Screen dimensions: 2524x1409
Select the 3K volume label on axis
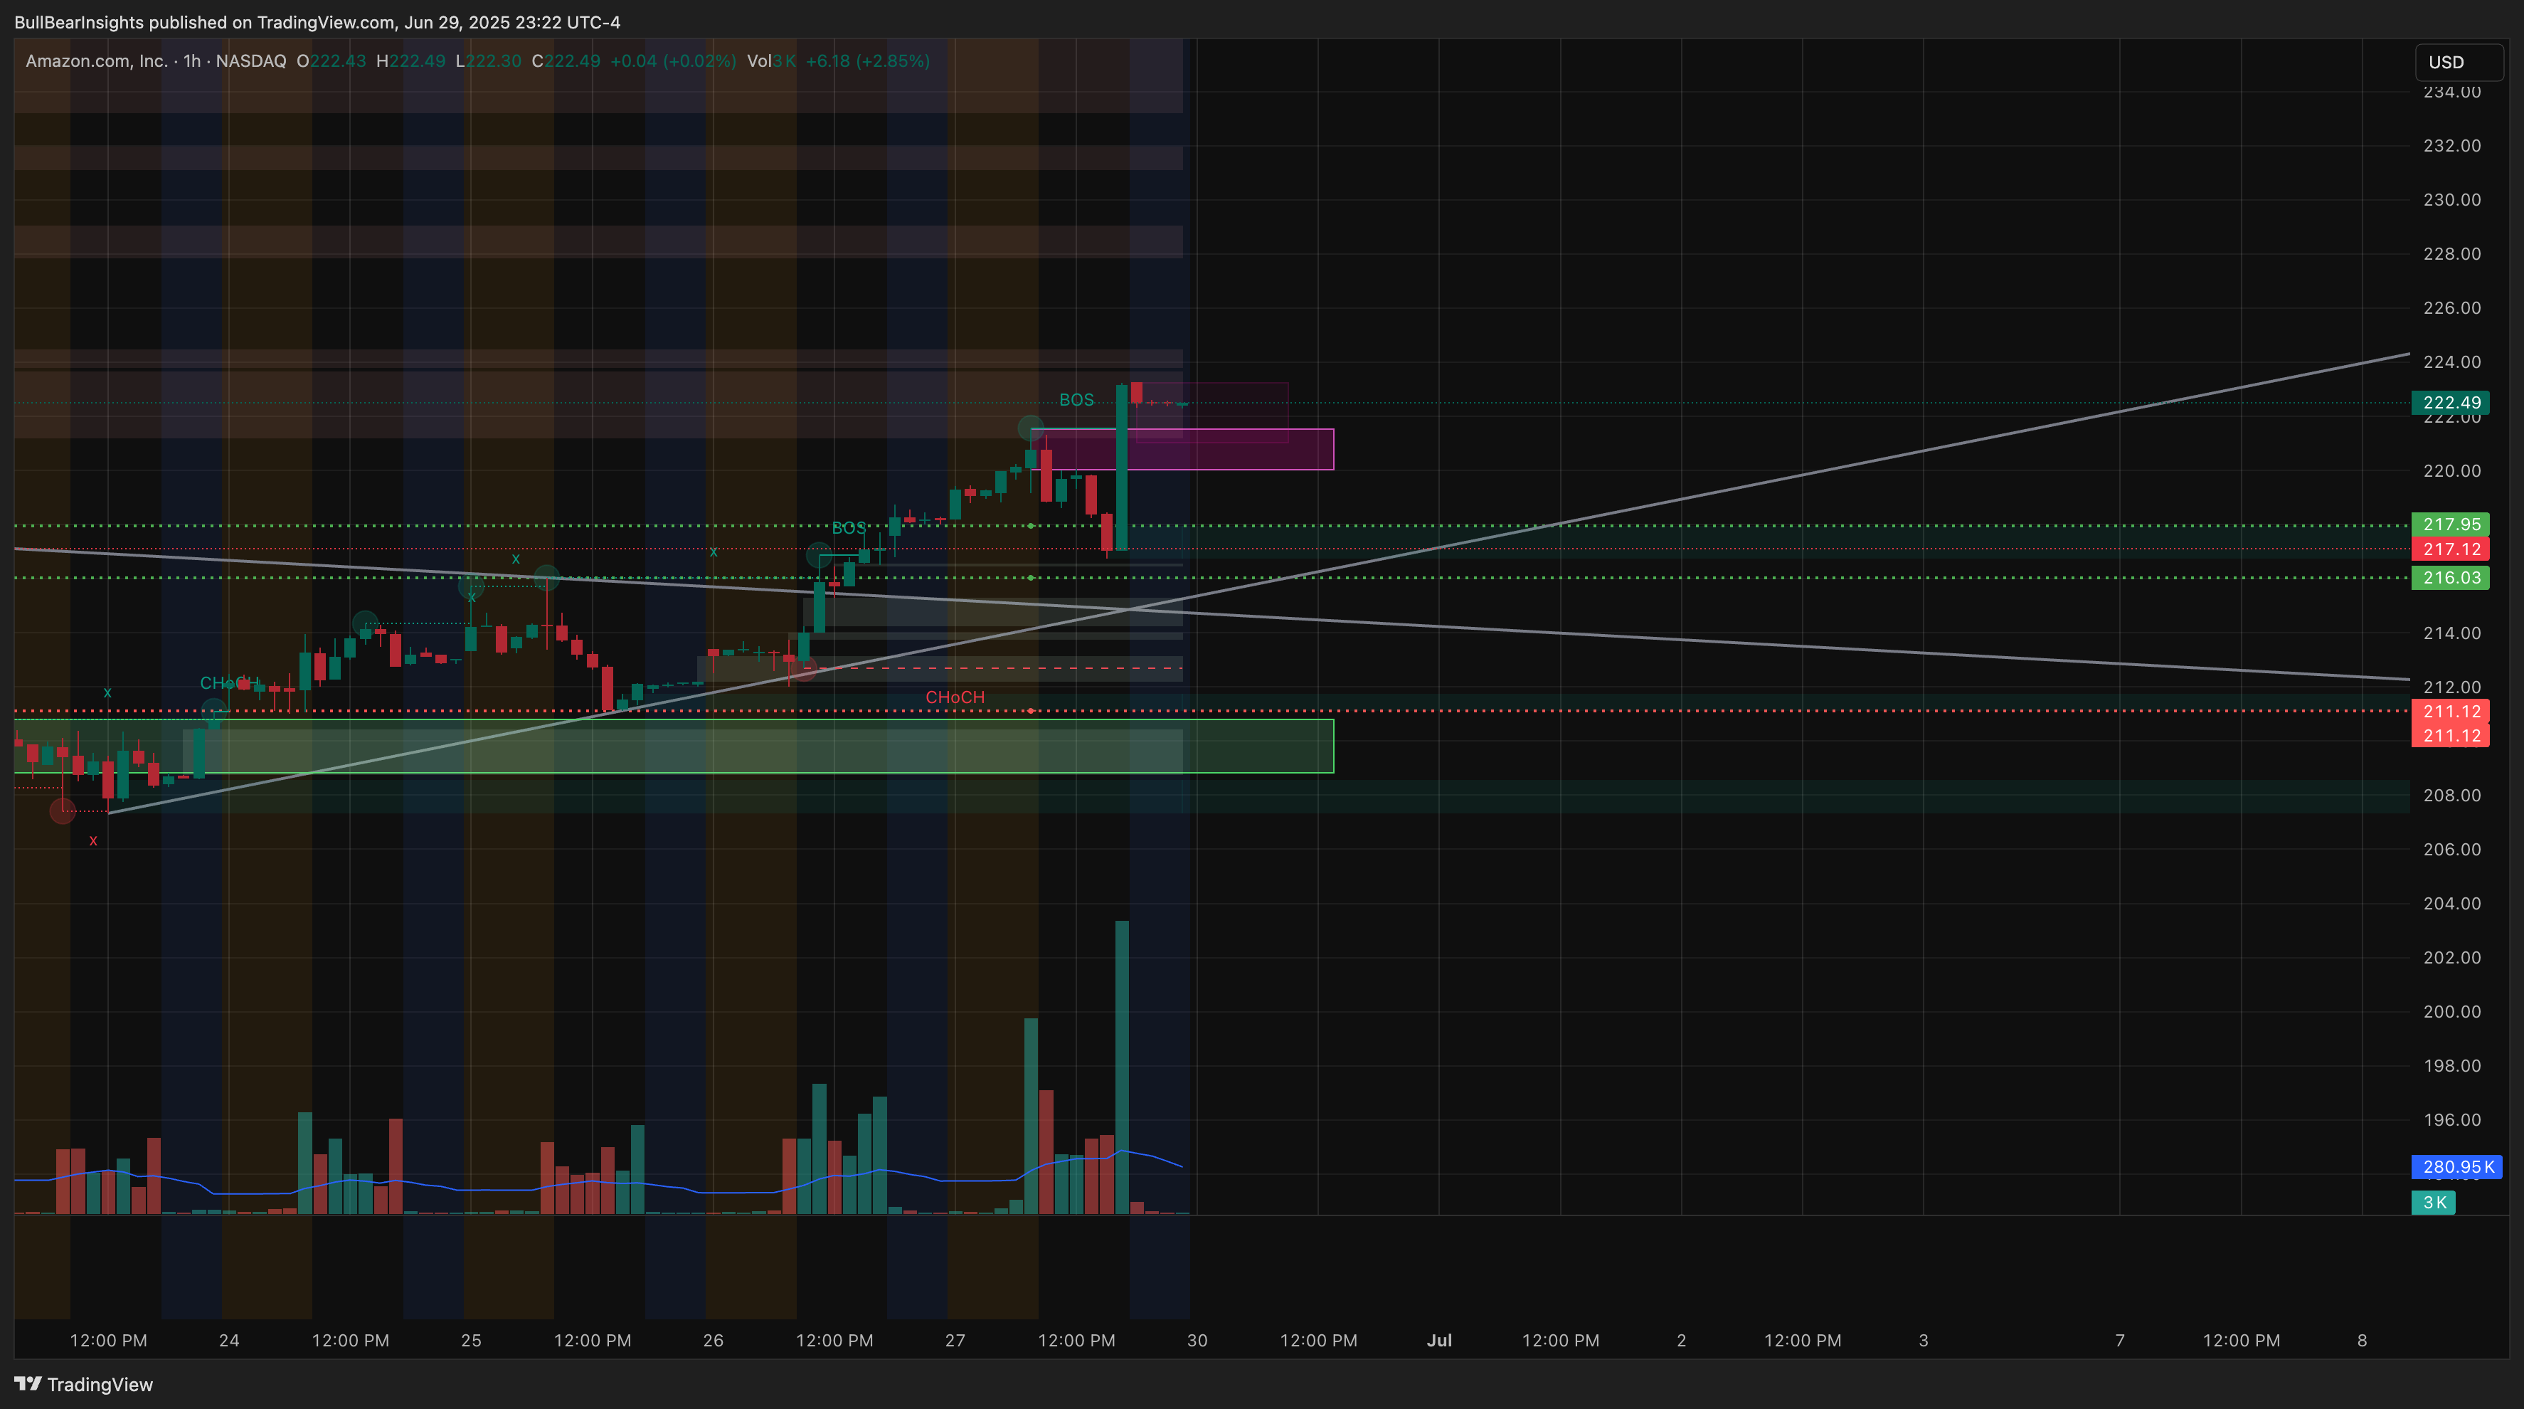point(2433,1202)
